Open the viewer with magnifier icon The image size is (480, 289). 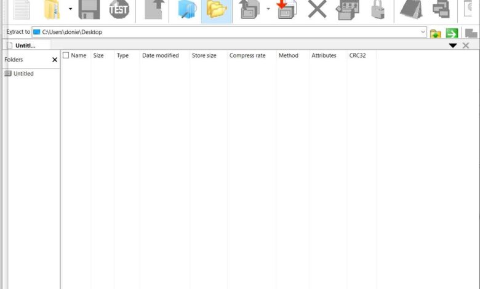point(186,9)
